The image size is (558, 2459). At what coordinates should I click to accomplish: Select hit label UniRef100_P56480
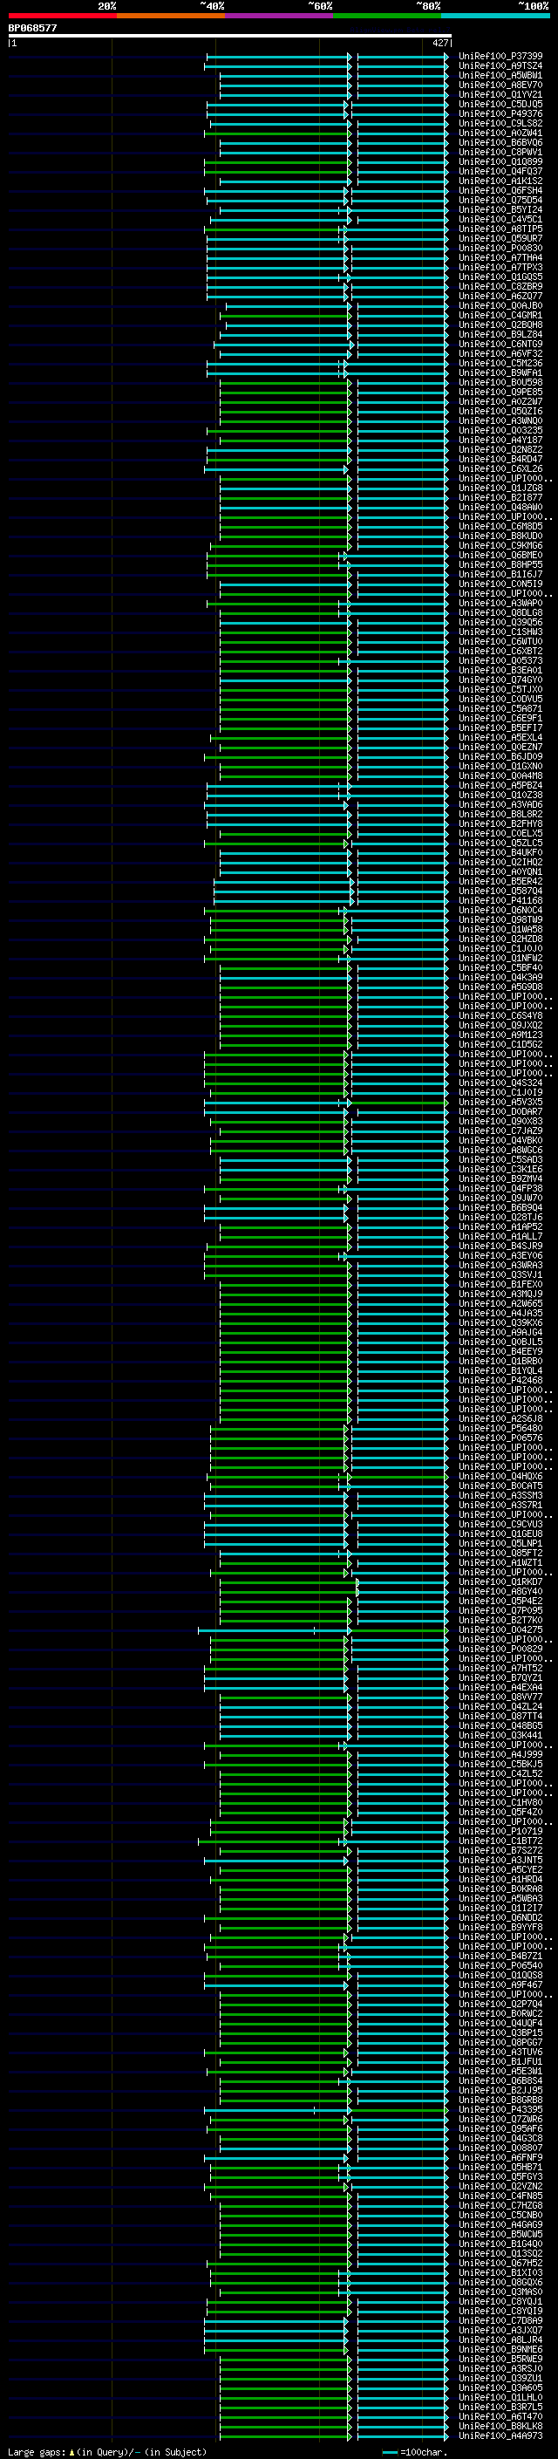click(500, 1429)
